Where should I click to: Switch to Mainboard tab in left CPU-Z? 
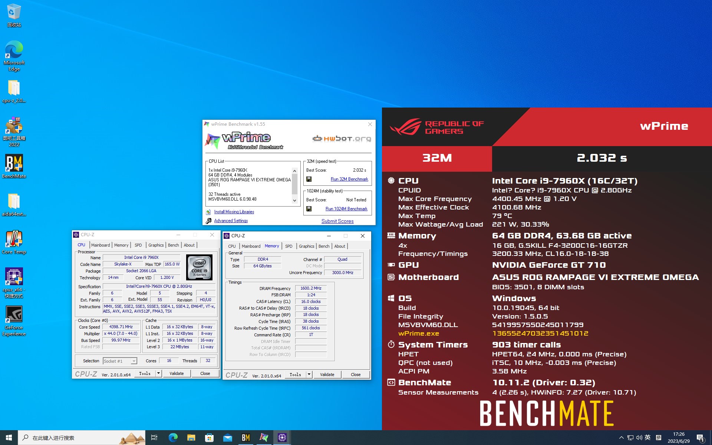tap(100, 245)
